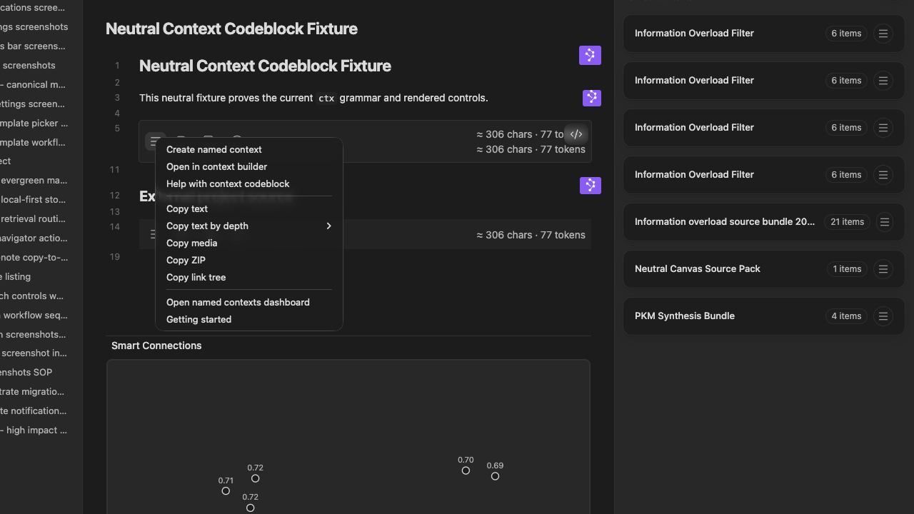The height and width of the screenshot is (514, 914).
Task: Expand Copy text by depth submenu arrow
Action: [x=328, y=226]
